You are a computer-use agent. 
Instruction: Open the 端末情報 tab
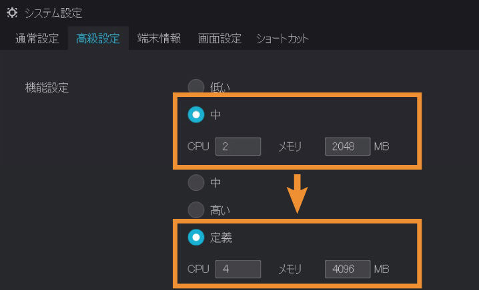(x=159, y=39)
